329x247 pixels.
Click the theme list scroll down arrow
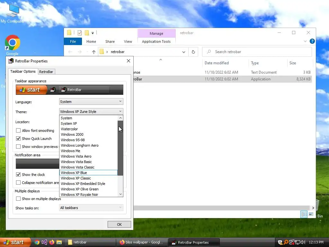pyautogui.click(x=120, y=194)
